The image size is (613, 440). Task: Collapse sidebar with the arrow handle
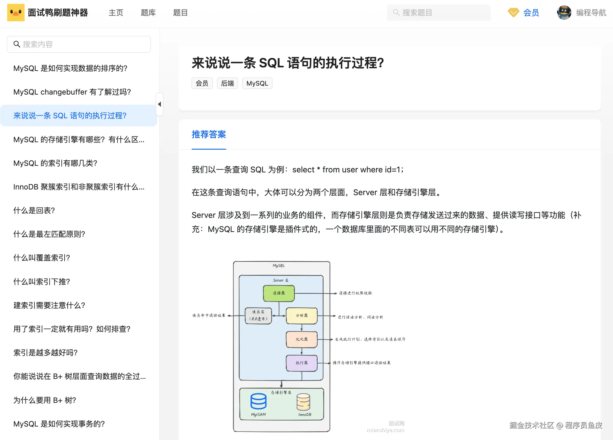click(160, 104)
